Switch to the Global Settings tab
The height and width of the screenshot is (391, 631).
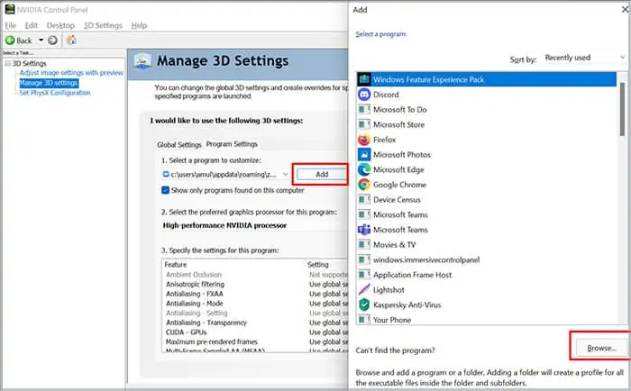(179, 144)
